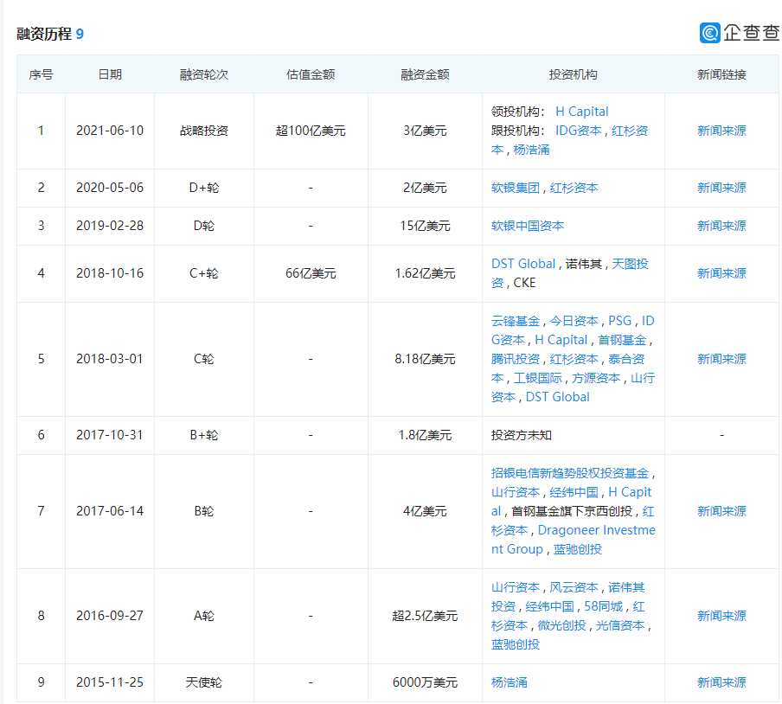This screenshot has height=704, width=782.
Task: Select the 8.18亿美元 funding amount cell
Action: [425, 359]
